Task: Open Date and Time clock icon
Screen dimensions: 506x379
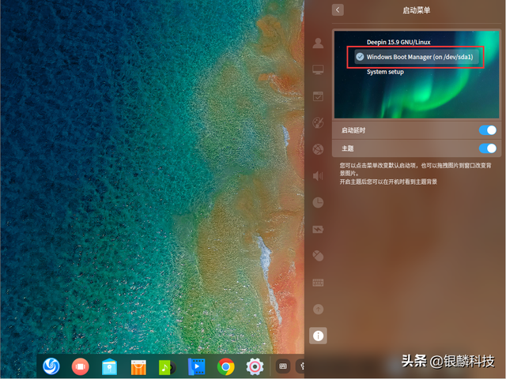Action: (318, 202)
